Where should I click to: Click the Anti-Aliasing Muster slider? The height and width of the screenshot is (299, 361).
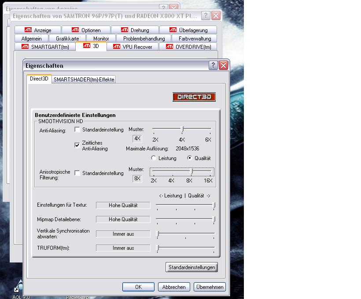182,130
